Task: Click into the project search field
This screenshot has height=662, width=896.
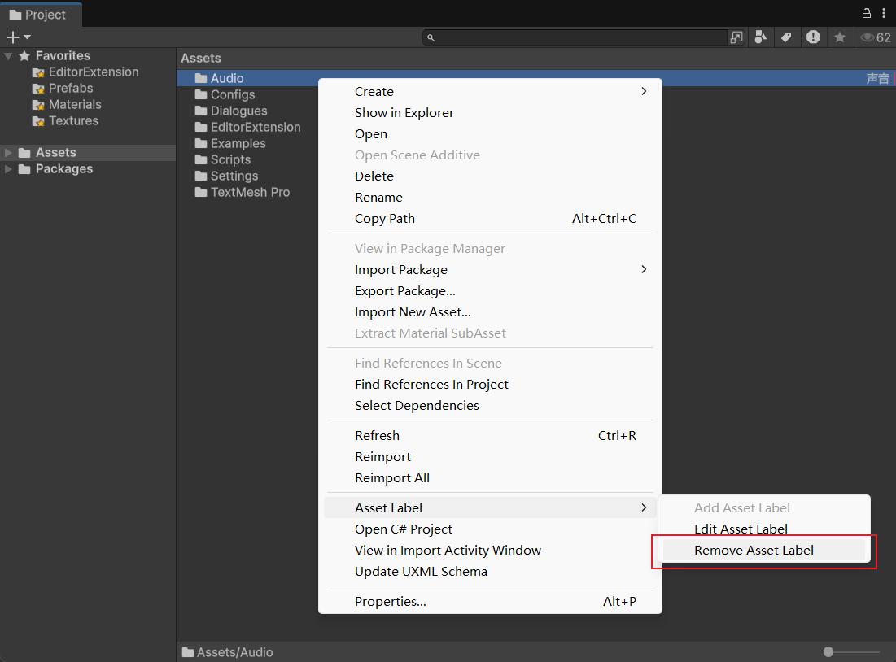Action: tap(578, 37)
